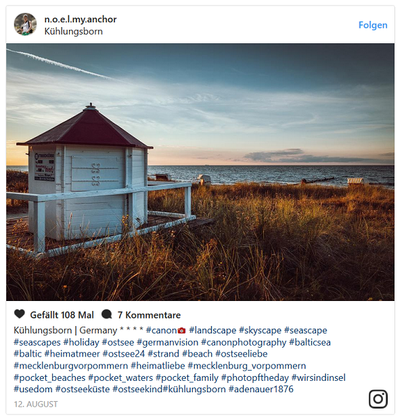Click the comment speech bubble icon
The height and width of the screenshot is (420, 406).
click(107, 314)
